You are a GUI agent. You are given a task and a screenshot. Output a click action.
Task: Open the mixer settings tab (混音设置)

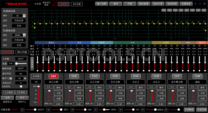click(x=76, y=4)
